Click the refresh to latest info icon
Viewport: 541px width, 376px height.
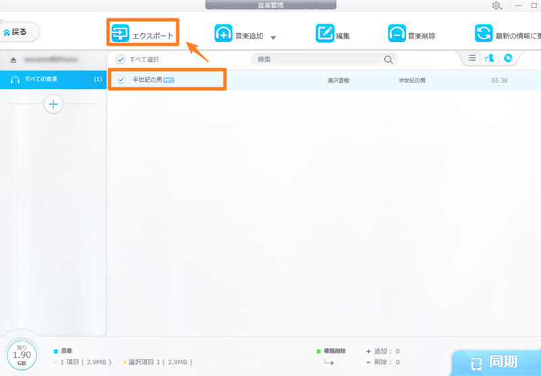pos(484,34)
